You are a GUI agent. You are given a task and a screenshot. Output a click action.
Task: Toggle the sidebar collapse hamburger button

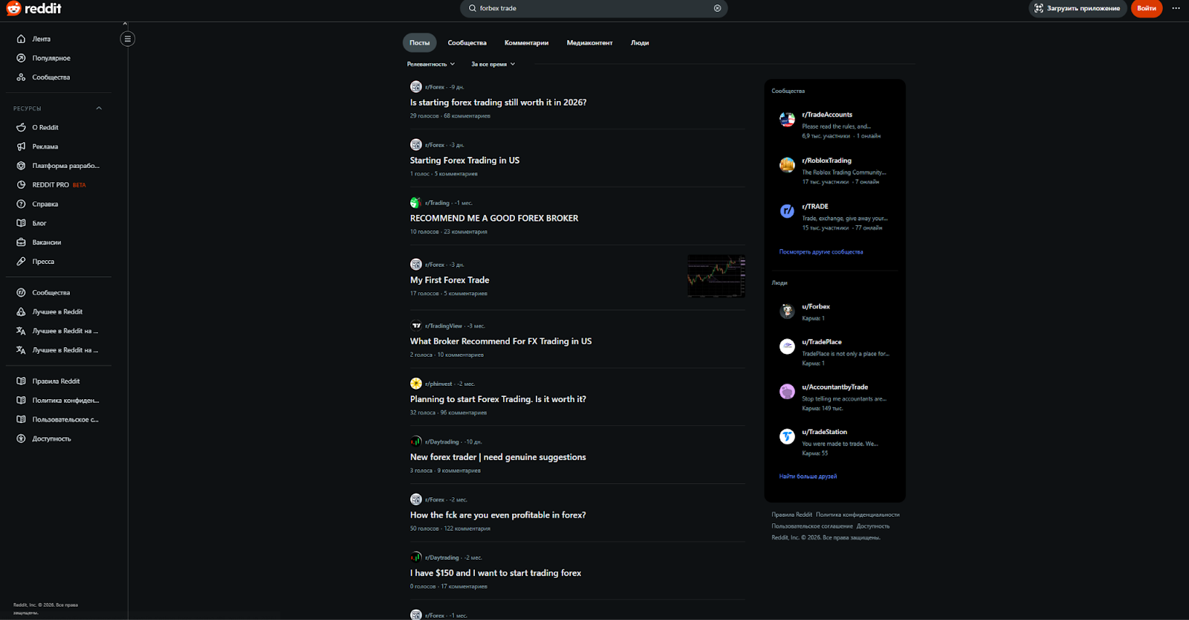pyautogui.click(x=128, y=39)
